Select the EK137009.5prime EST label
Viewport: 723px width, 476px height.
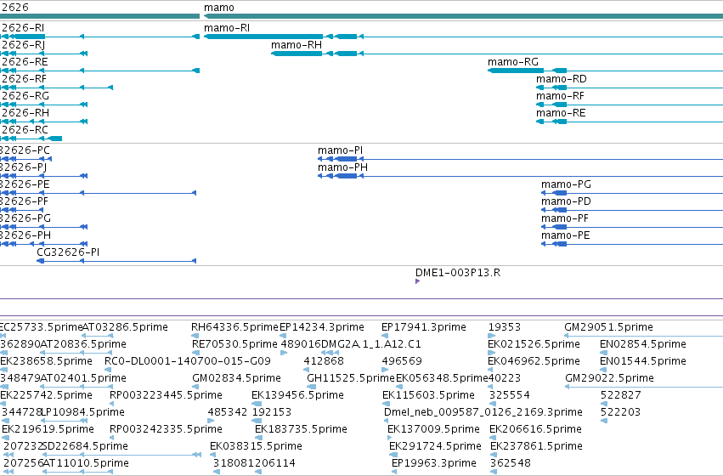(433, 429)
